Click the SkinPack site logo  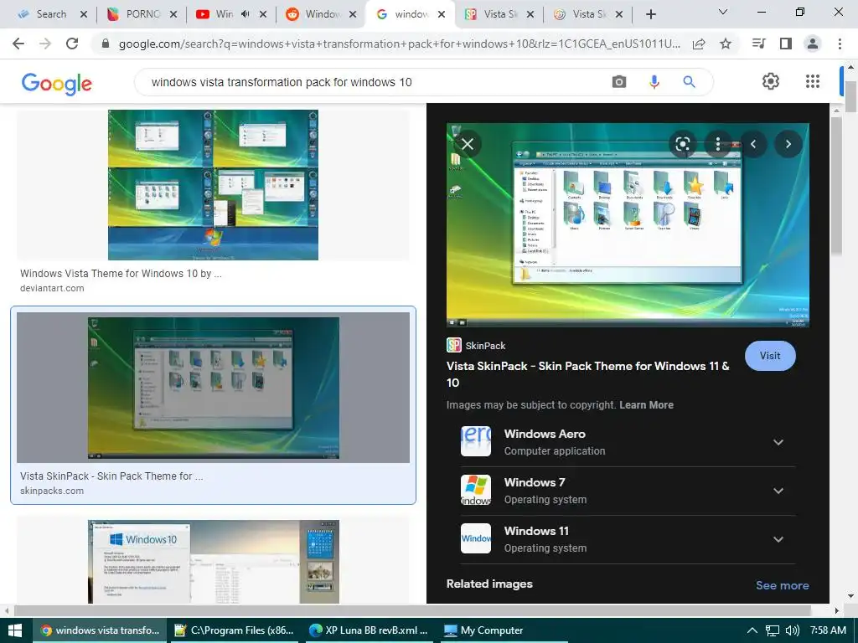tap(453, 345)
